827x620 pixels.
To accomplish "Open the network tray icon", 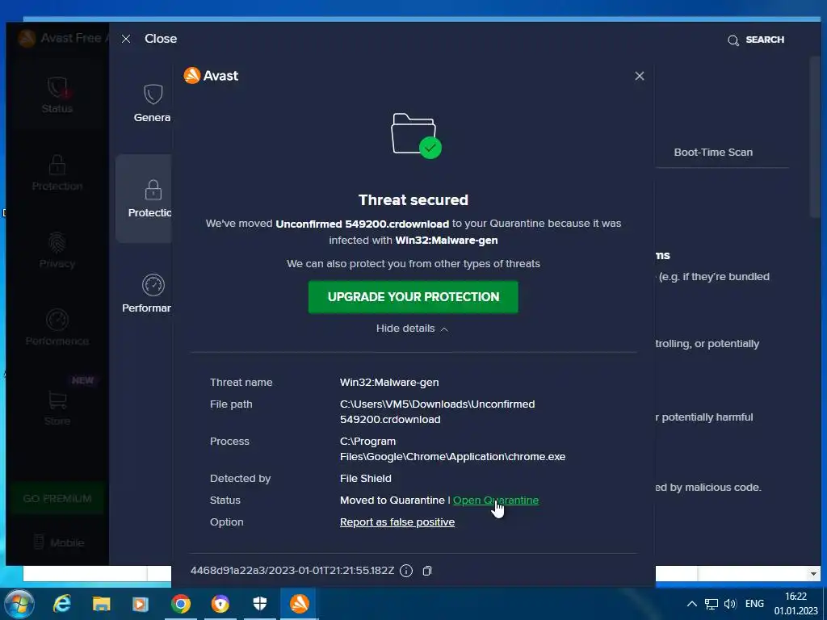I will (712, 604).
